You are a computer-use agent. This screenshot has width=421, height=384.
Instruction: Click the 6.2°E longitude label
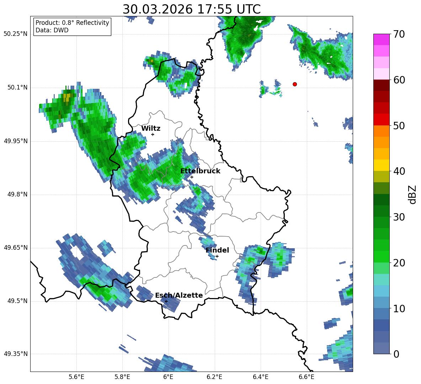[x=214, y=377]
